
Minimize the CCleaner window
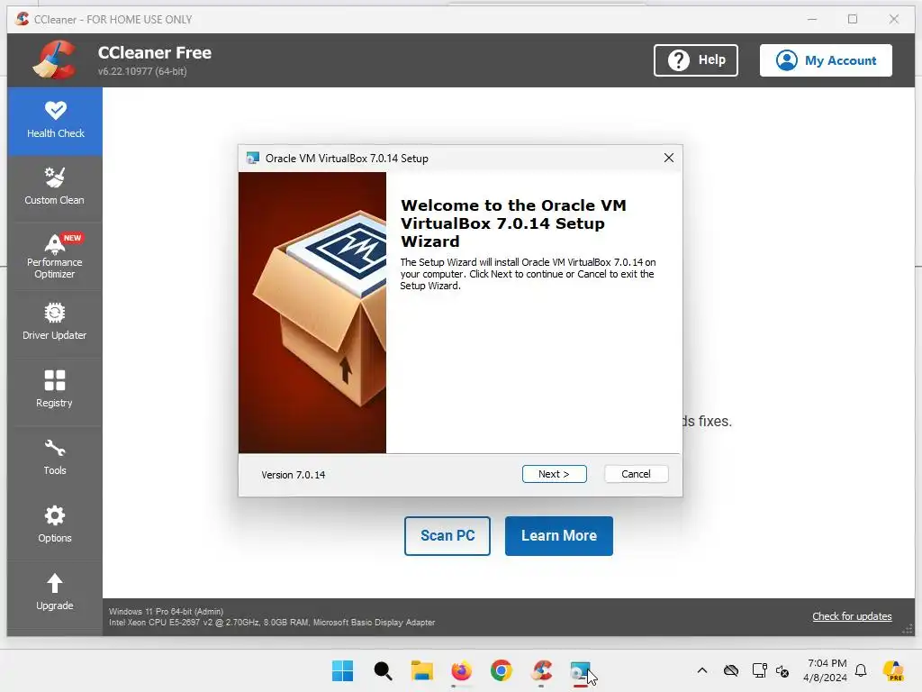[x=812, y=20]
